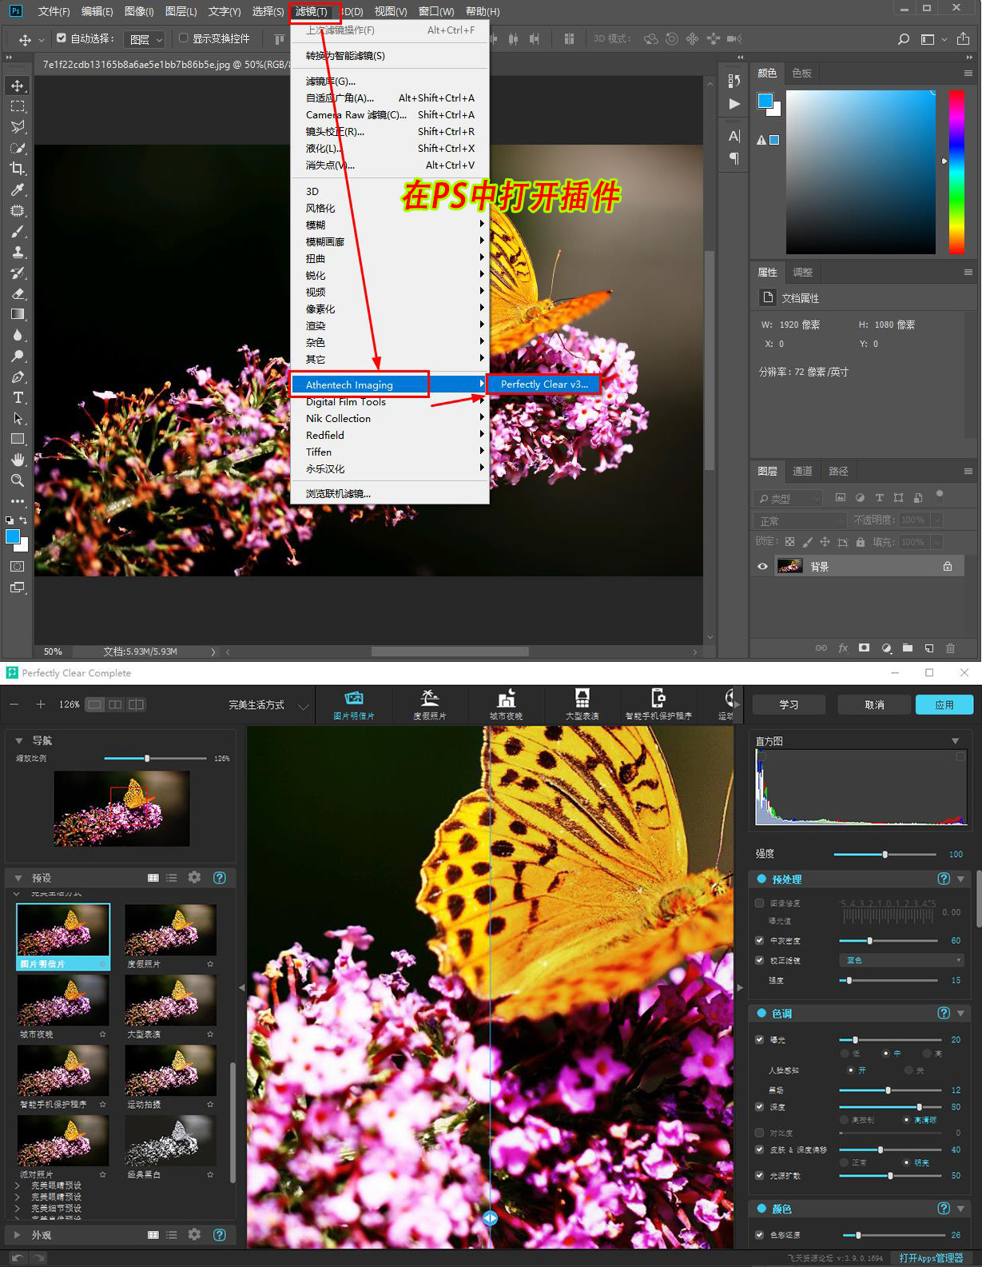Click the zoom out minus icon in Perfectly Clear
The width and height of the screenshot is (982, 1267).
point(14,704)
